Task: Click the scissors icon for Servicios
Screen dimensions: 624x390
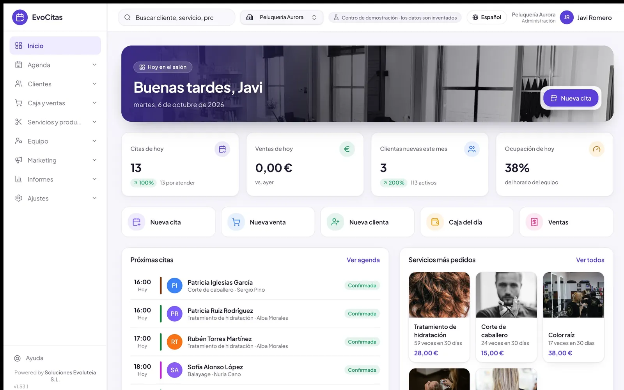Action: point(19,122)
